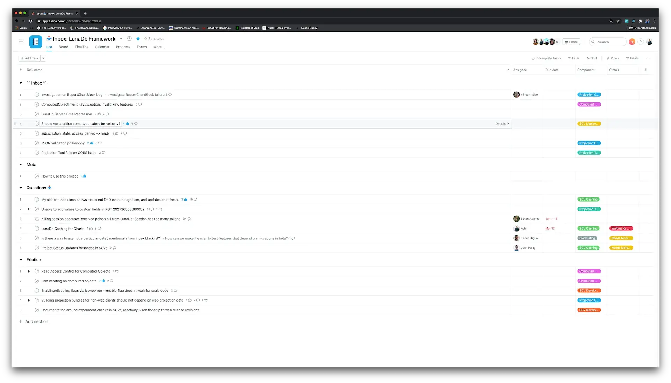Click the Share button

(571, 42)
